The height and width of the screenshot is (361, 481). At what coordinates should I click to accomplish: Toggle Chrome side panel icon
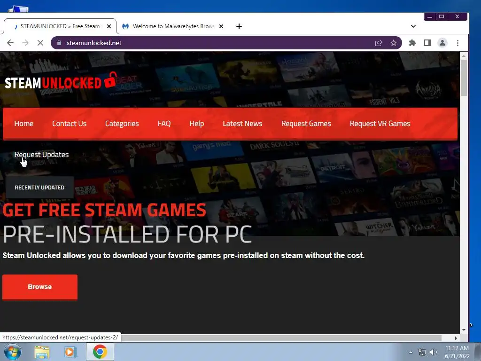[x=427, y=43]
